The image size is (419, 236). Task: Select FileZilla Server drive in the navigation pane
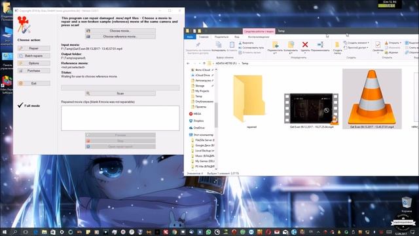click(x=204, y=140)
